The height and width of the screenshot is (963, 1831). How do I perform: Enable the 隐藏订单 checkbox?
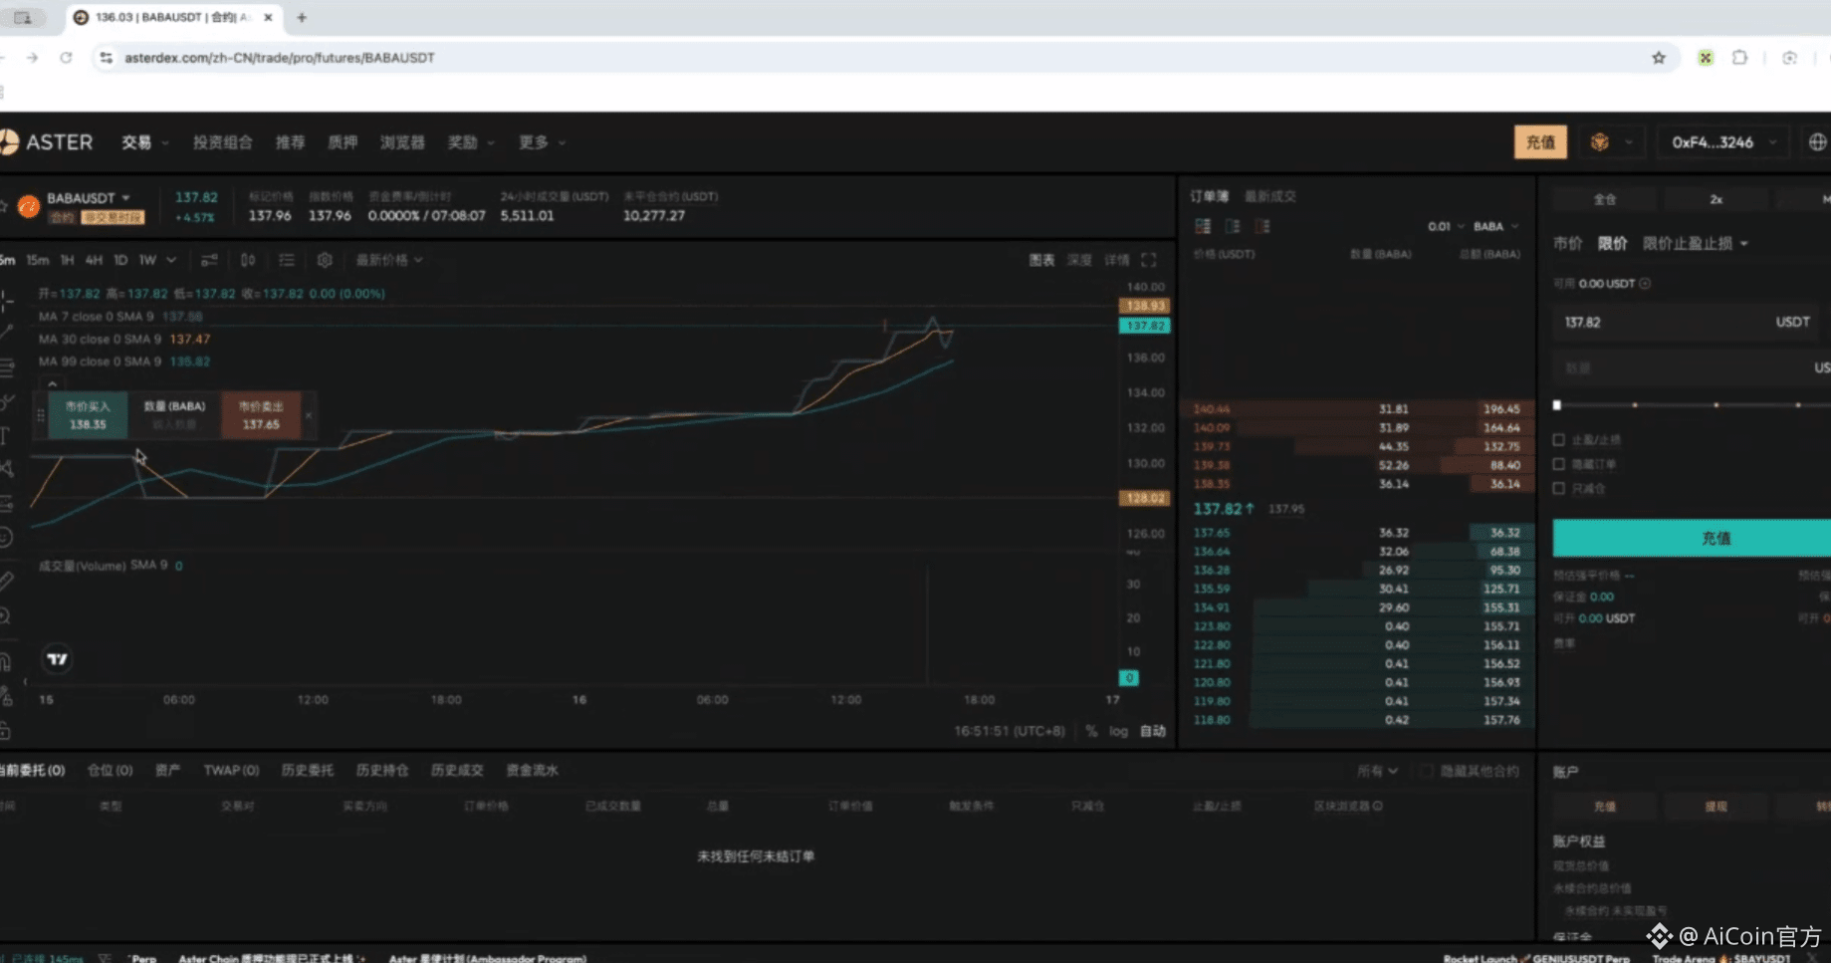1559,464
